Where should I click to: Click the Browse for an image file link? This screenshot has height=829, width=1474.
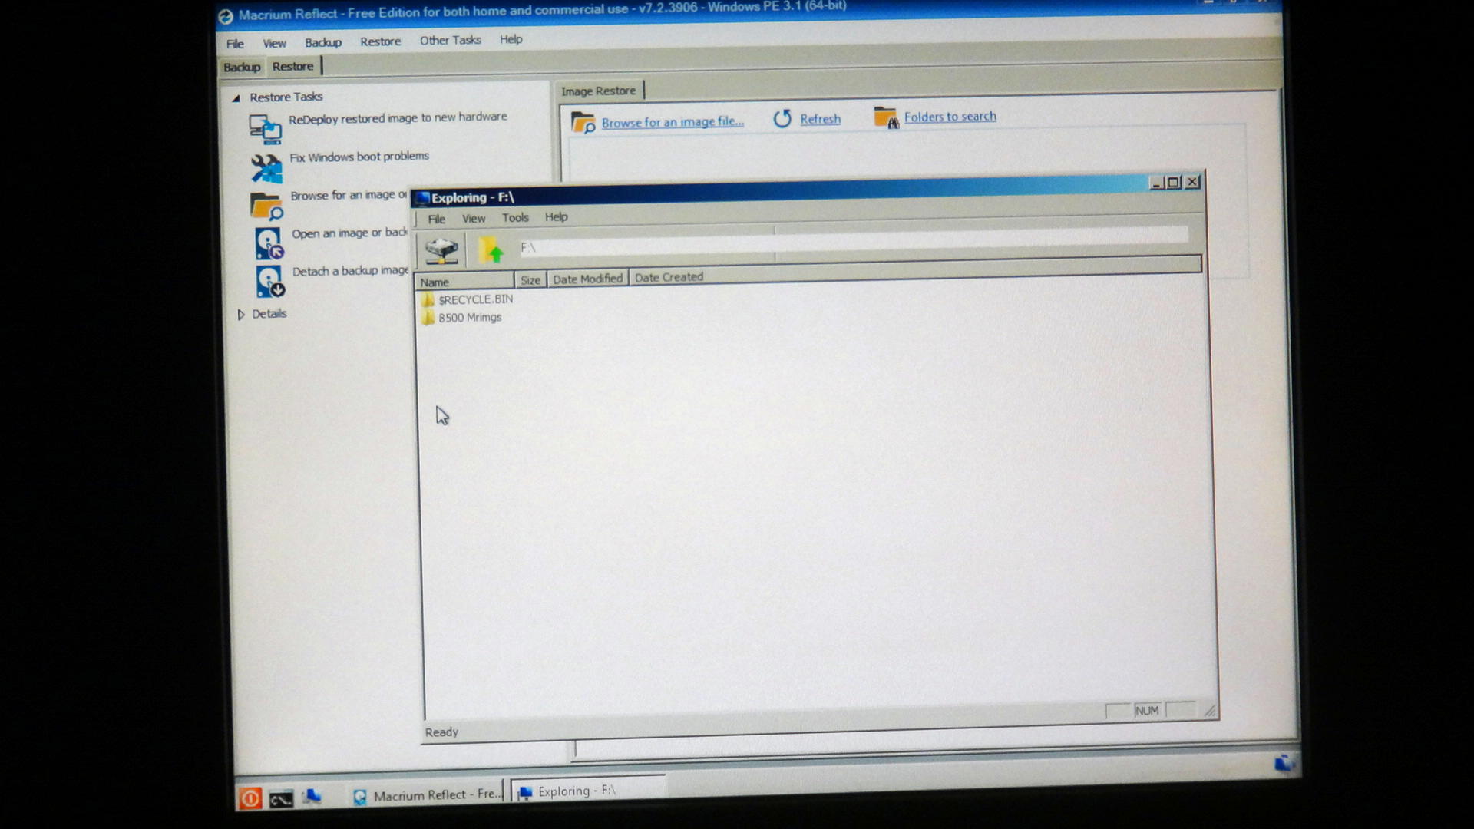tap(673, 122)
